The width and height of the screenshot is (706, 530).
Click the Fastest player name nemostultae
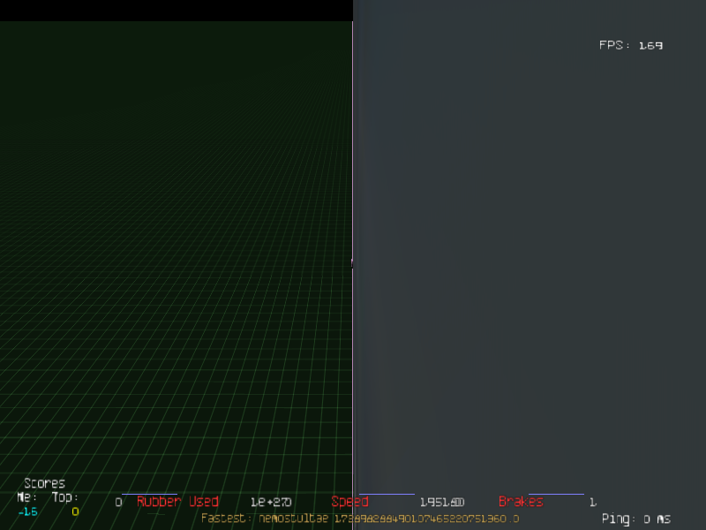tap(293, 519)
